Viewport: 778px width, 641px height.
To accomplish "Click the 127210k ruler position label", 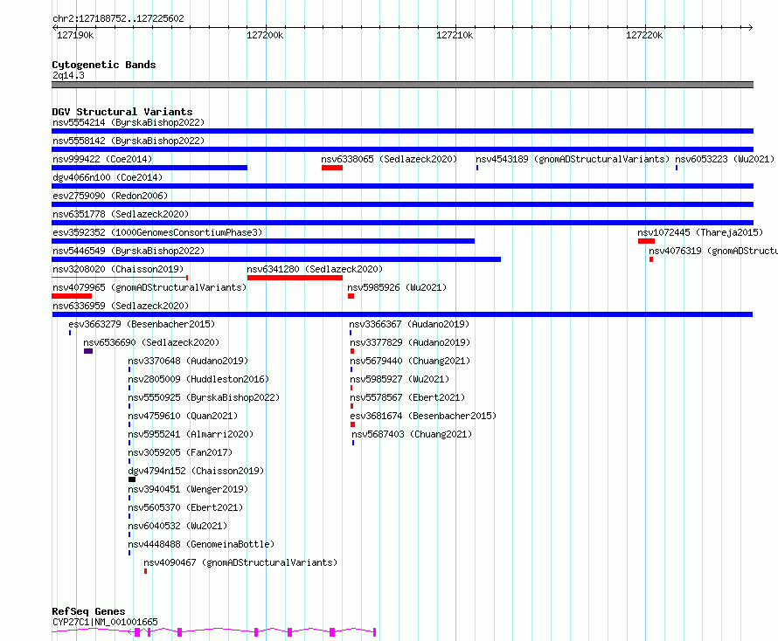I will [x=455, y=35].
